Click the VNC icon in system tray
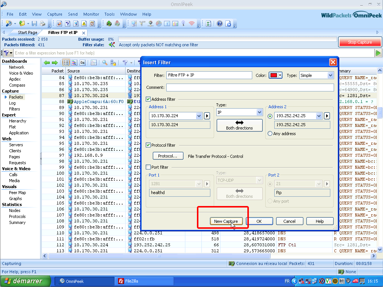Image resolution: width=383 pixels, height=287 pixels. 328,281
